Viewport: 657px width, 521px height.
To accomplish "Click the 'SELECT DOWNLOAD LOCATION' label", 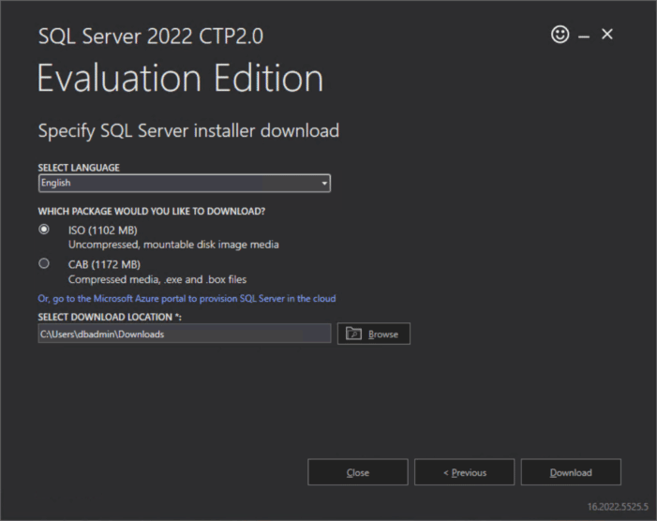I will tap(110, 317).
